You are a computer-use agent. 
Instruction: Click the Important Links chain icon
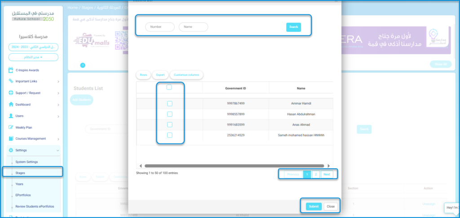point(11,81)
